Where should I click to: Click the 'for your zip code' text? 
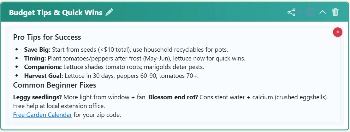[97, 115]
